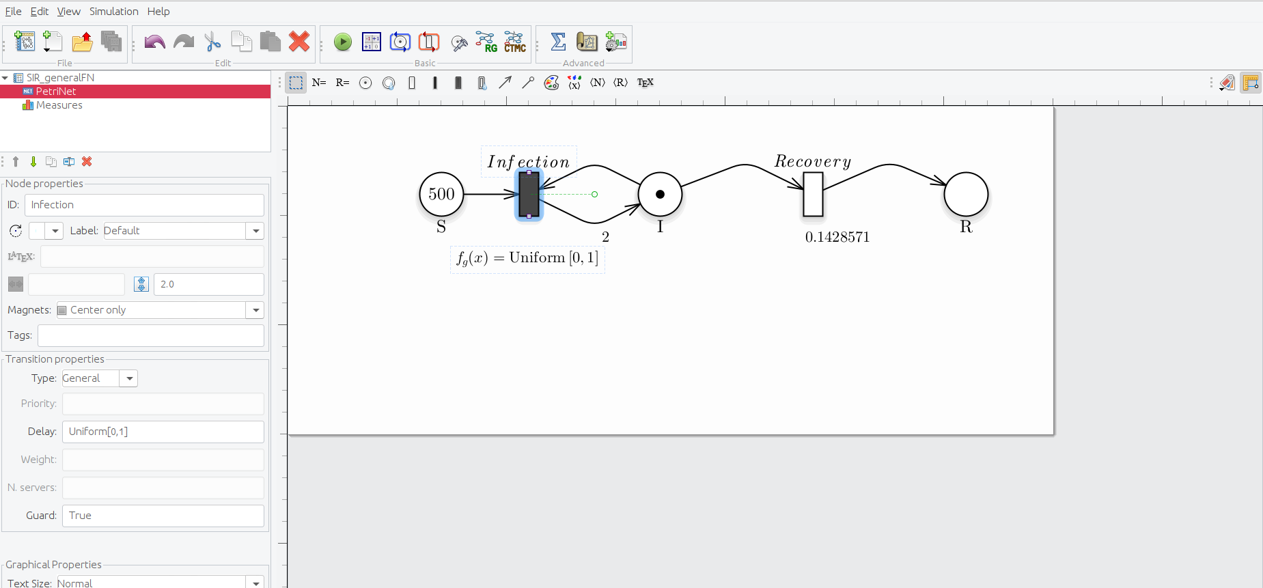Screen dimensions: 1263x588
Task: Toggle the height resize arrows button
Action: [x=141, y=284]
